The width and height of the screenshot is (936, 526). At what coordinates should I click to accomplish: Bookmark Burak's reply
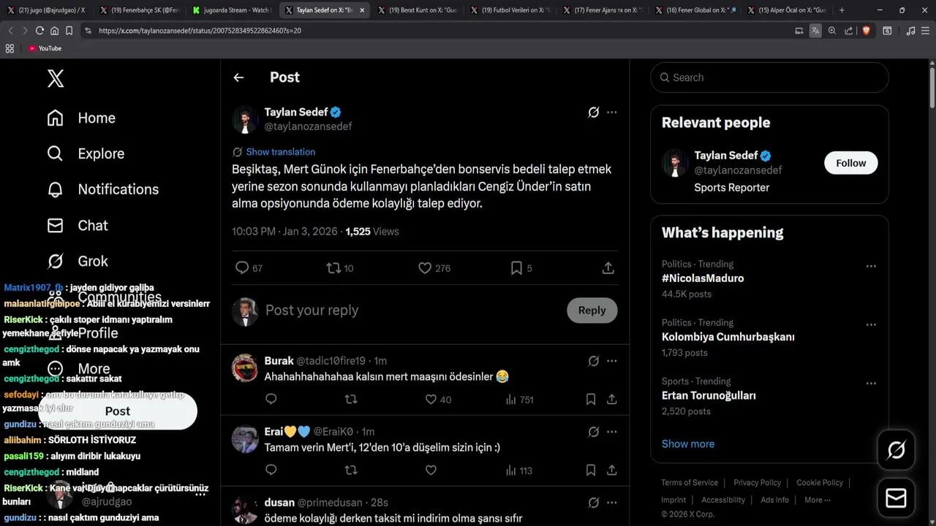591,400
